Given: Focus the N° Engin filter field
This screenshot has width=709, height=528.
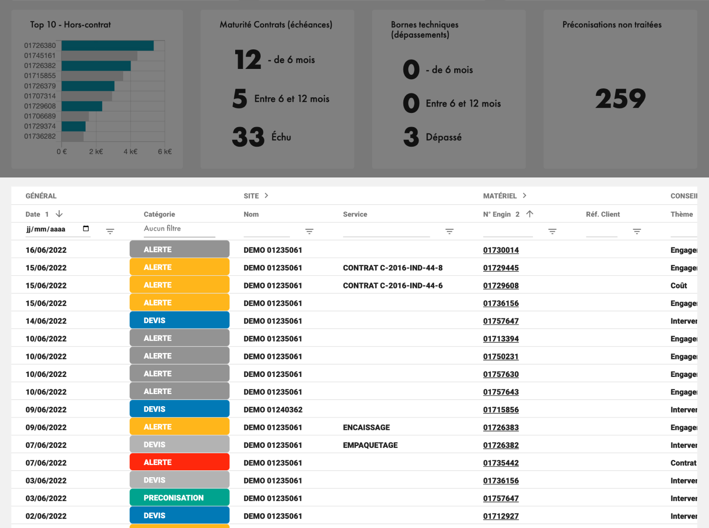Looking at the screenshot, I should point(508,231).
